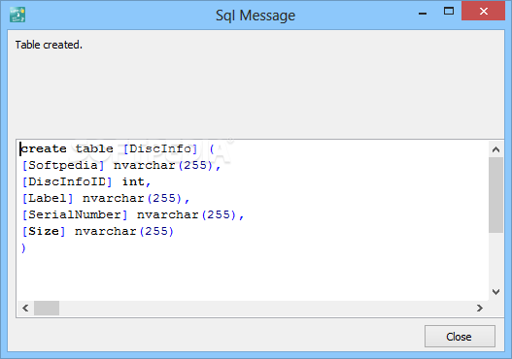Click on [Size] nvarchar(255) line
This screenshot has width=512, height=359.
[97, 231]
